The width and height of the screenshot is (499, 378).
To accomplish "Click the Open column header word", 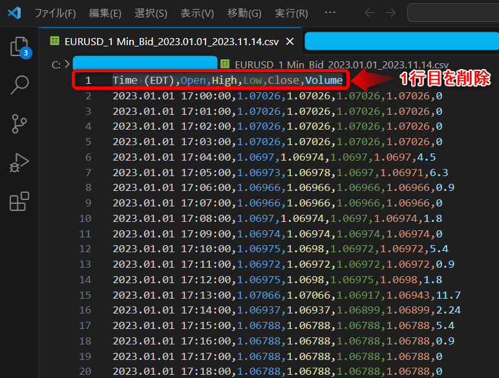I will 193,81.
